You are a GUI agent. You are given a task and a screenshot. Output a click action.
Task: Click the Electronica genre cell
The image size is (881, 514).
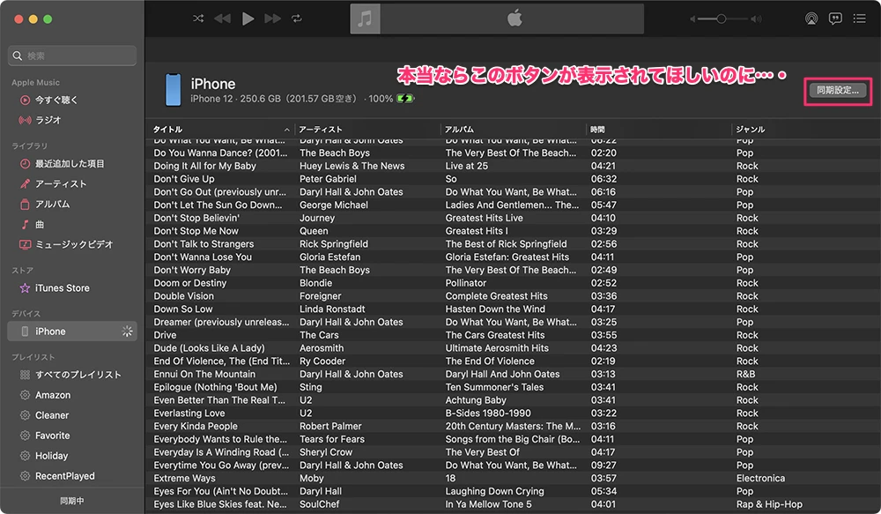pos(761,478)
